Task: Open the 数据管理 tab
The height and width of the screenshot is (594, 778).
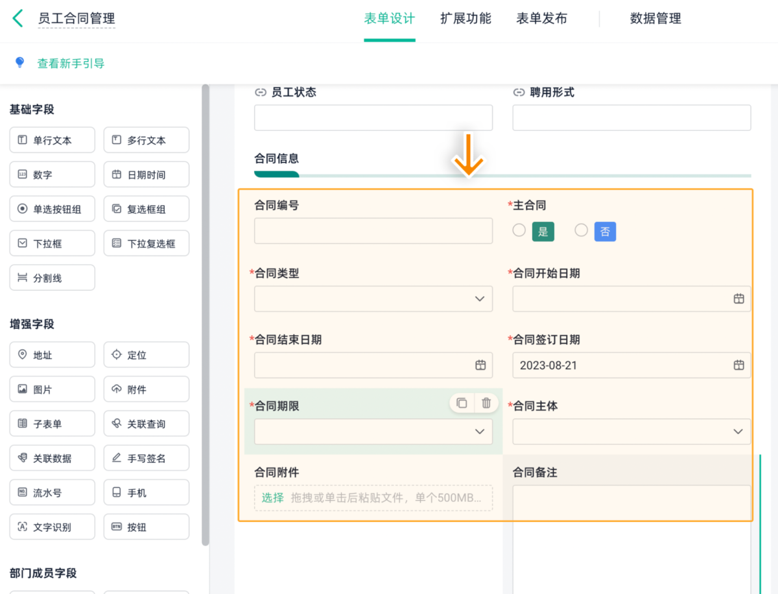Action: 655,19
